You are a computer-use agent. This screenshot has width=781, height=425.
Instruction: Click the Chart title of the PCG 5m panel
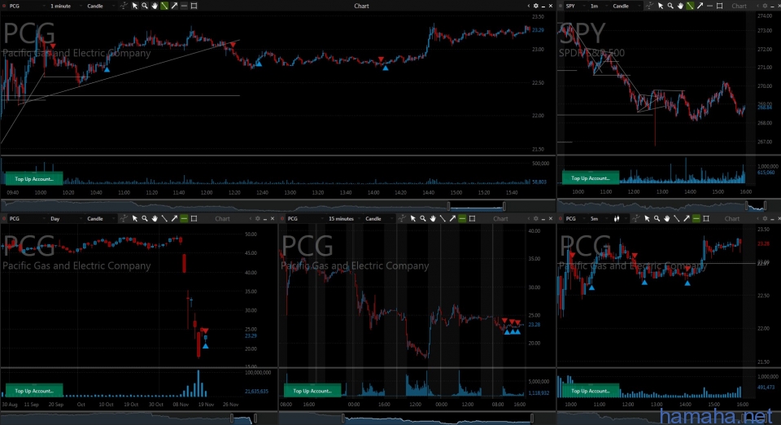[732, 219]
